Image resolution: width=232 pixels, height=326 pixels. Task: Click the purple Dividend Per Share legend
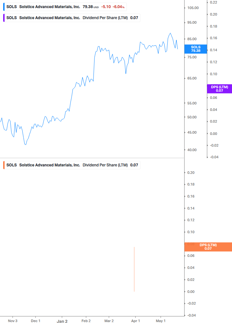[x=72, y=18]
